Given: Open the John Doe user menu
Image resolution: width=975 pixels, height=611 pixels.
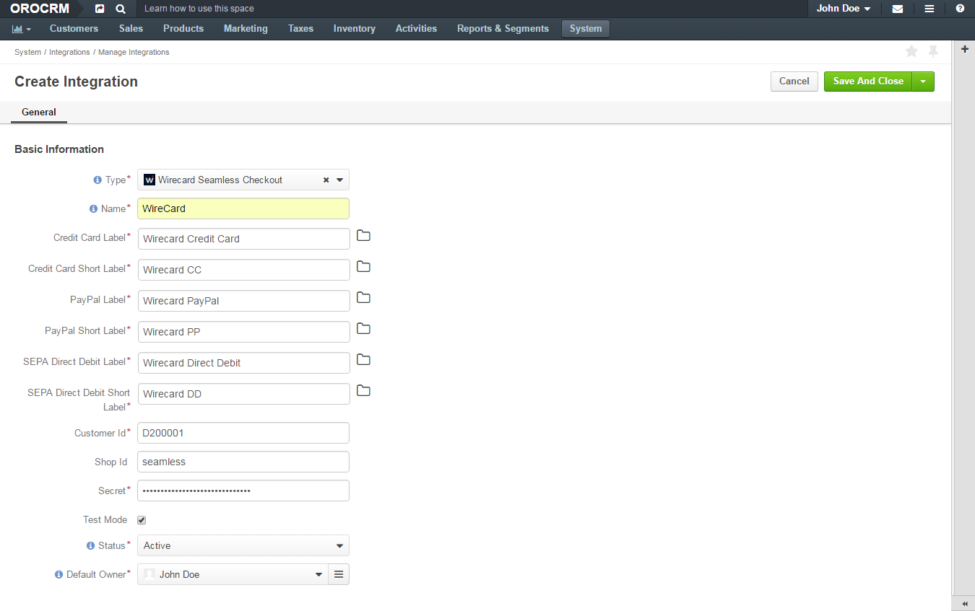Looking at the screenshot, I should point(844,9).
